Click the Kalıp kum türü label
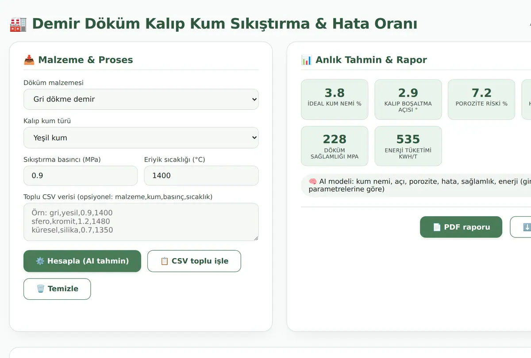 [47, 121]
